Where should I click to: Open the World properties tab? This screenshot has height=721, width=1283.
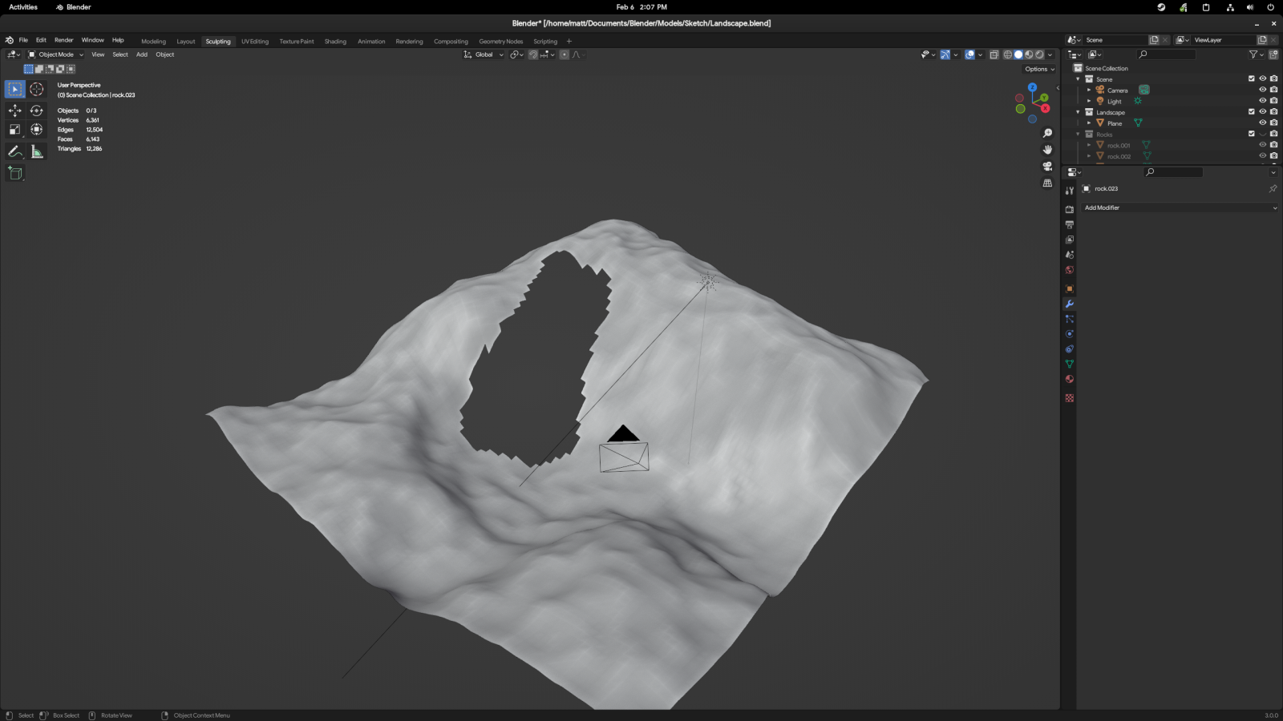tap(1069, 270)
